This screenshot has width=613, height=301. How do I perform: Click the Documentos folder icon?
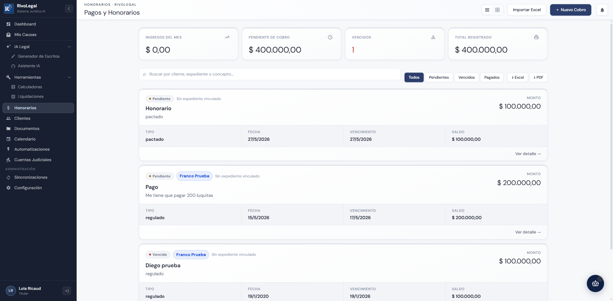(9, 129)
